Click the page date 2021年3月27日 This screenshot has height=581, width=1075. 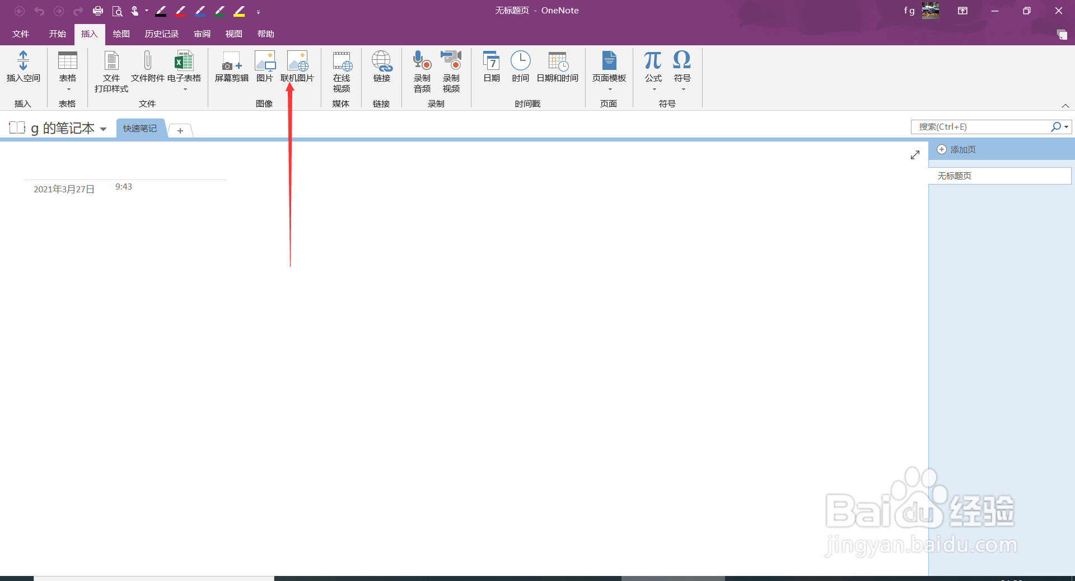(x=64, y=190)
